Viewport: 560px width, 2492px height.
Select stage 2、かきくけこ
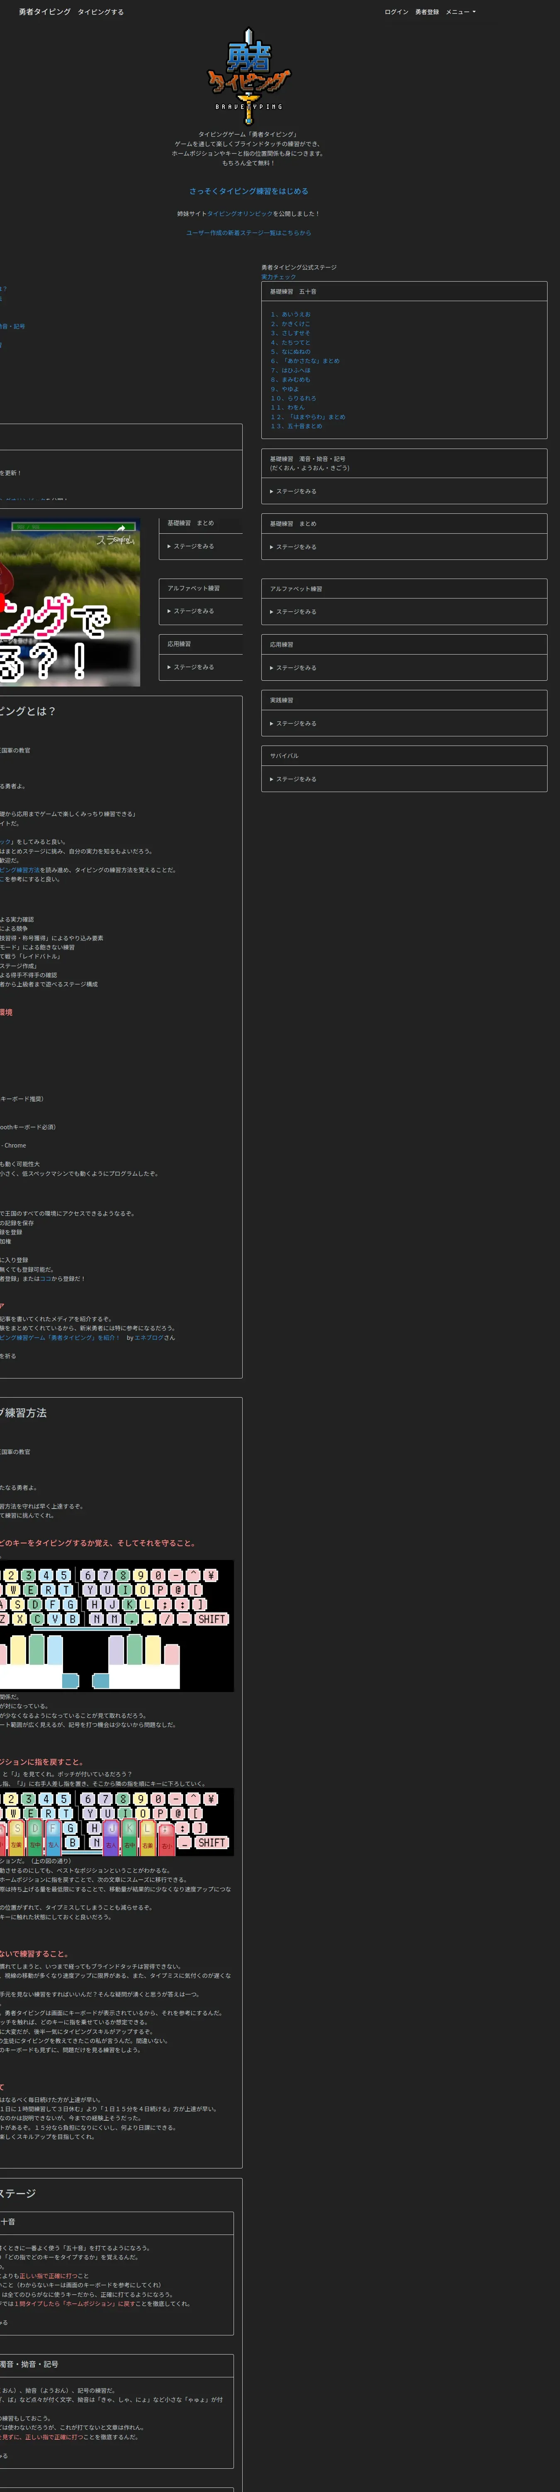[291, 323]
